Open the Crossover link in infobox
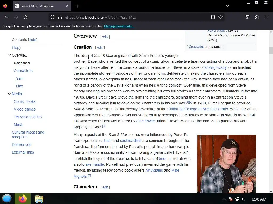The image size is (273, 204). (x=196, y=47)
